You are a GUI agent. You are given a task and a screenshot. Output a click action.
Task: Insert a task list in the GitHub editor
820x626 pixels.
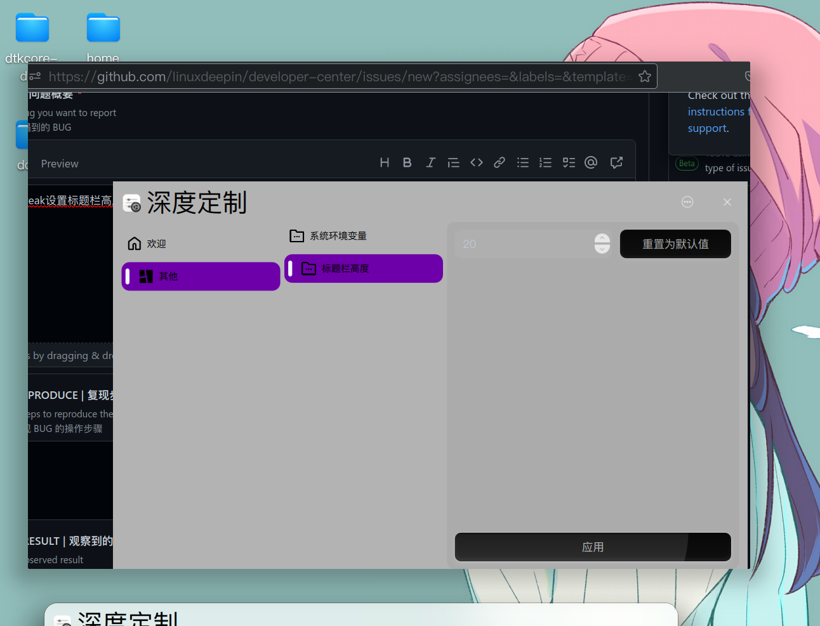click(569, 162)
